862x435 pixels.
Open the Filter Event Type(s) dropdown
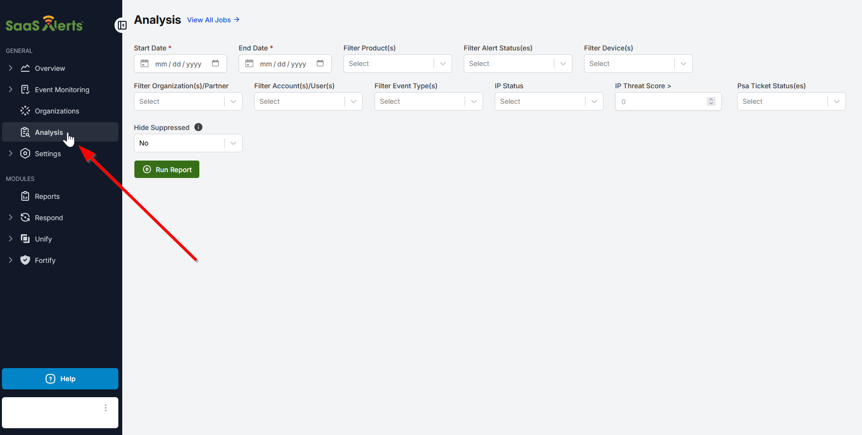tap(429, 101)
